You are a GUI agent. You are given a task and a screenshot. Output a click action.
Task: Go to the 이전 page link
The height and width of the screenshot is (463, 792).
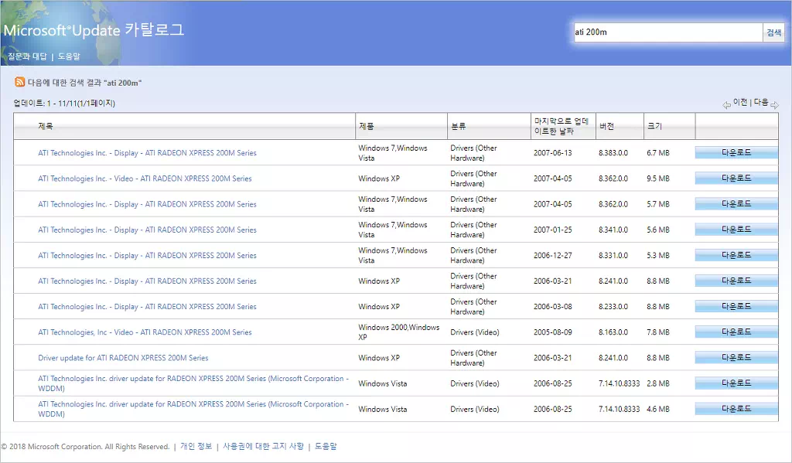point(740,103)
